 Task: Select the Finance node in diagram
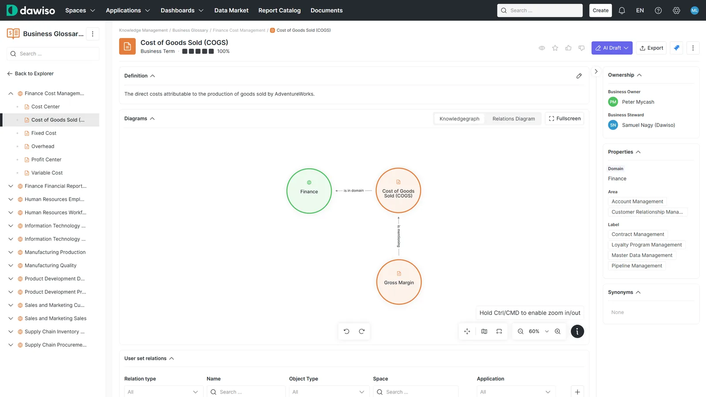[309, 191]
